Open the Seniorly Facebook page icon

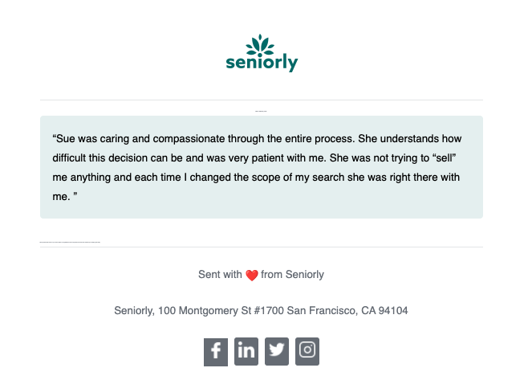tap(216, 352)
